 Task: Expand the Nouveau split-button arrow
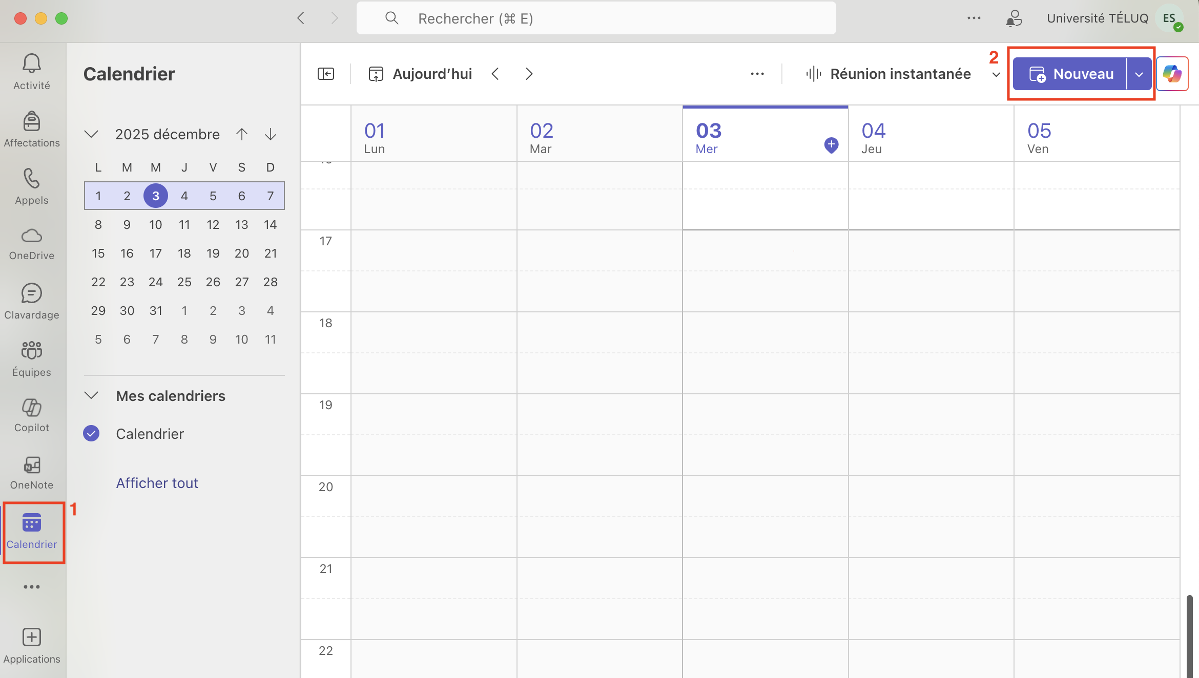(x=1139, y=74)
